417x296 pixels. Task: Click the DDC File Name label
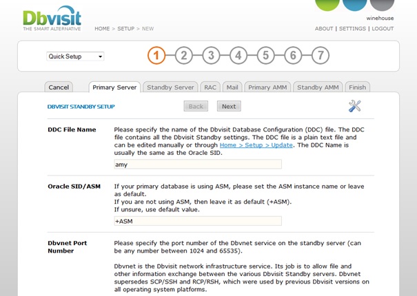[x=72, y=129]
